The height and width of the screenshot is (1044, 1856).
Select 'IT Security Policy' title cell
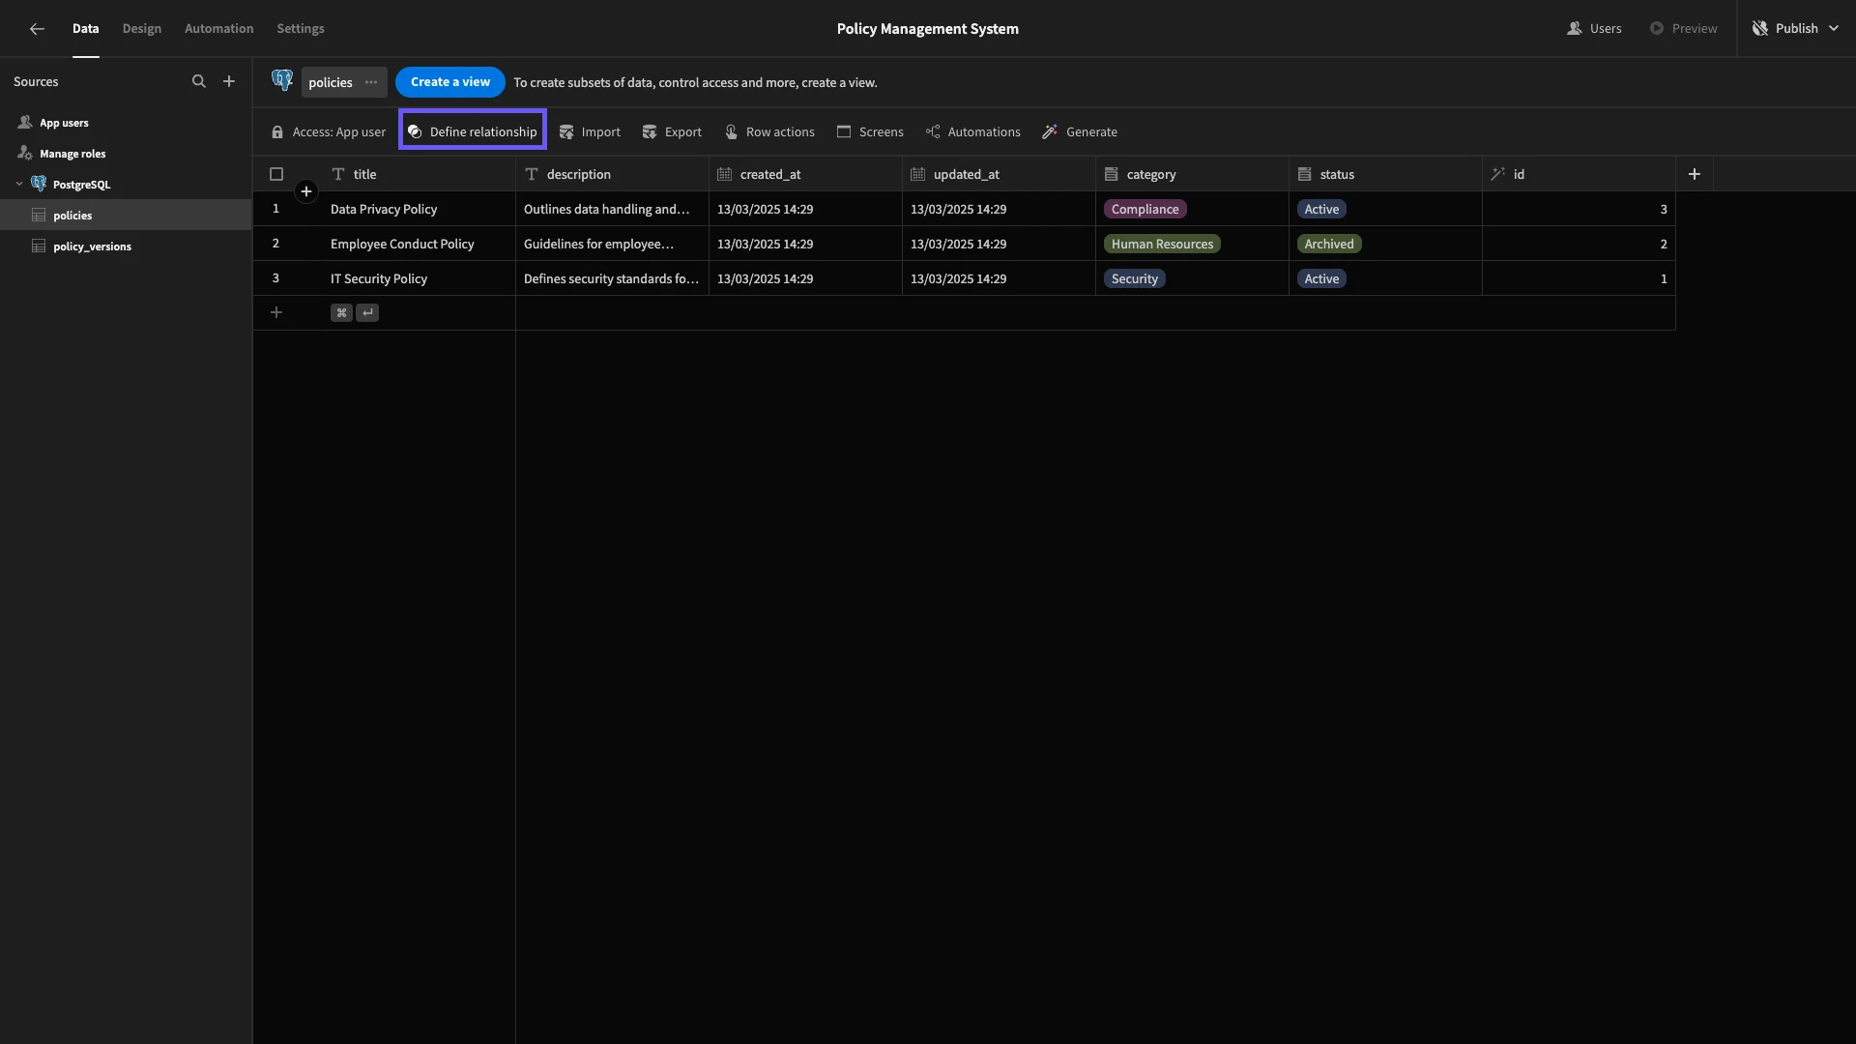(418, 278)
